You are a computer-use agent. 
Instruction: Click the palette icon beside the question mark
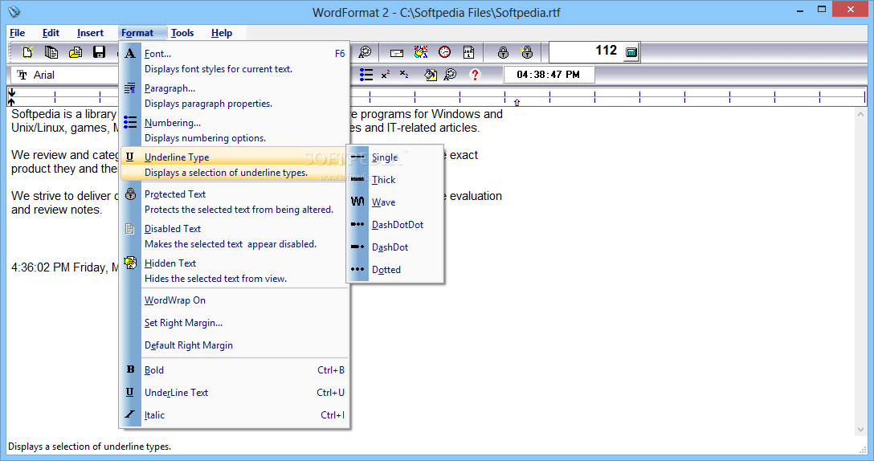coord(451,75)
